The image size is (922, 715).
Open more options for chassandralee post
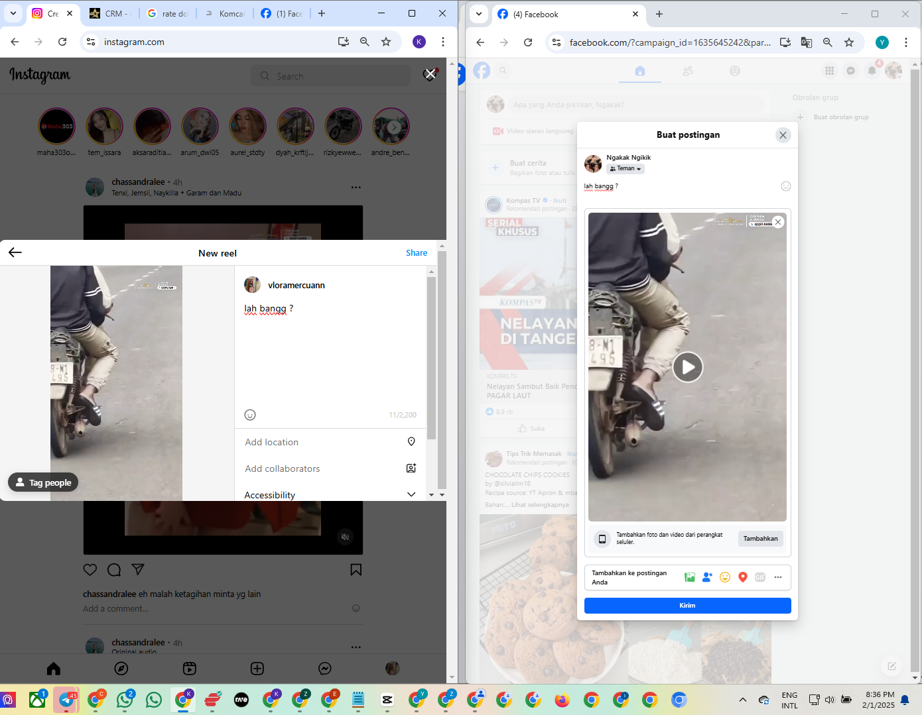356,188
